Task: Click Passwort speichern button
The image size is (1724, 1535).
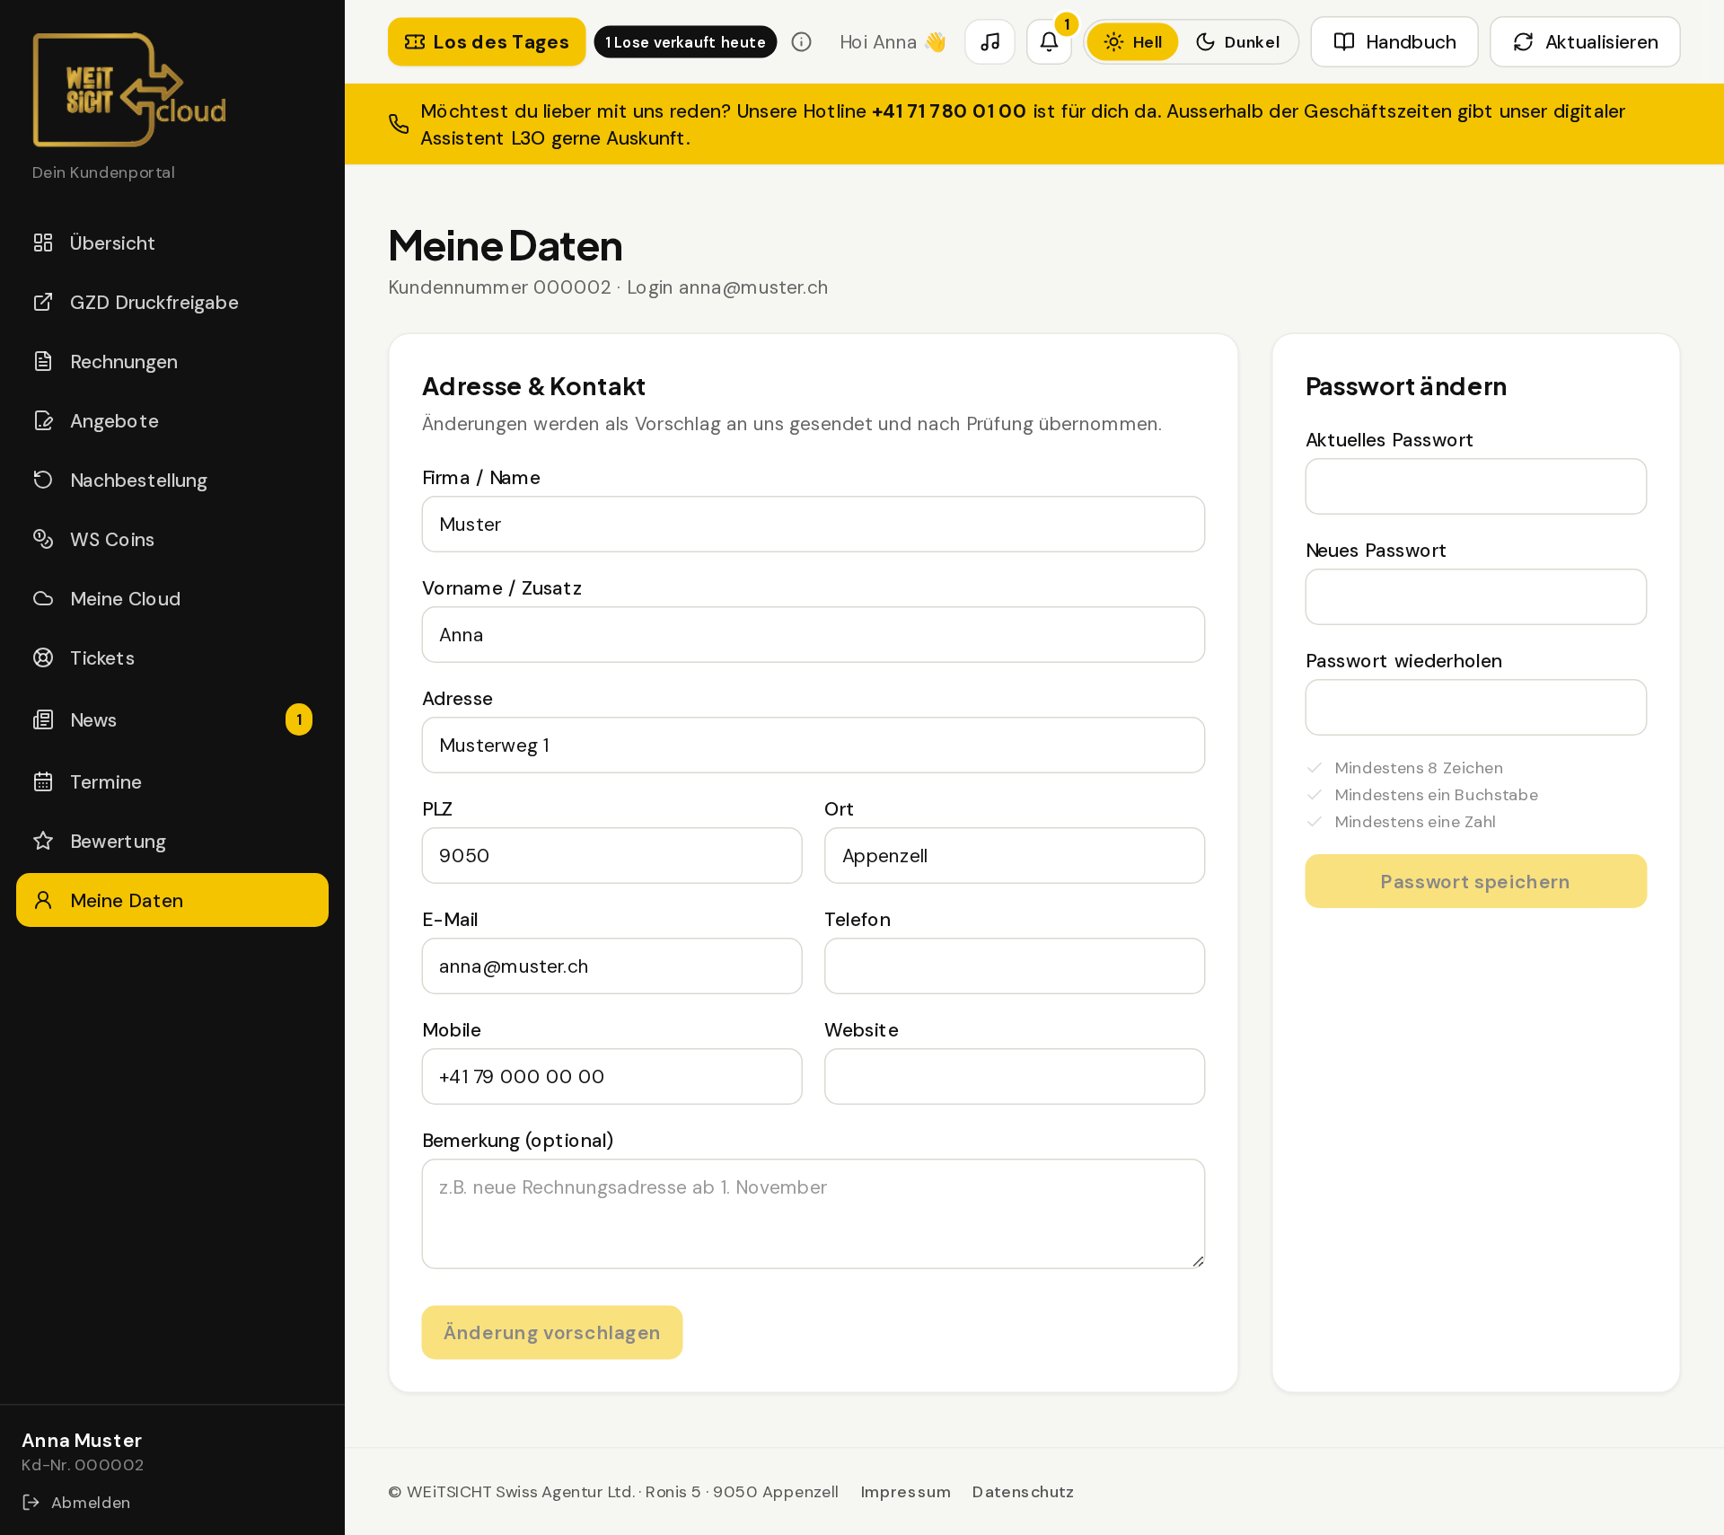Action: pos(1476,882)
